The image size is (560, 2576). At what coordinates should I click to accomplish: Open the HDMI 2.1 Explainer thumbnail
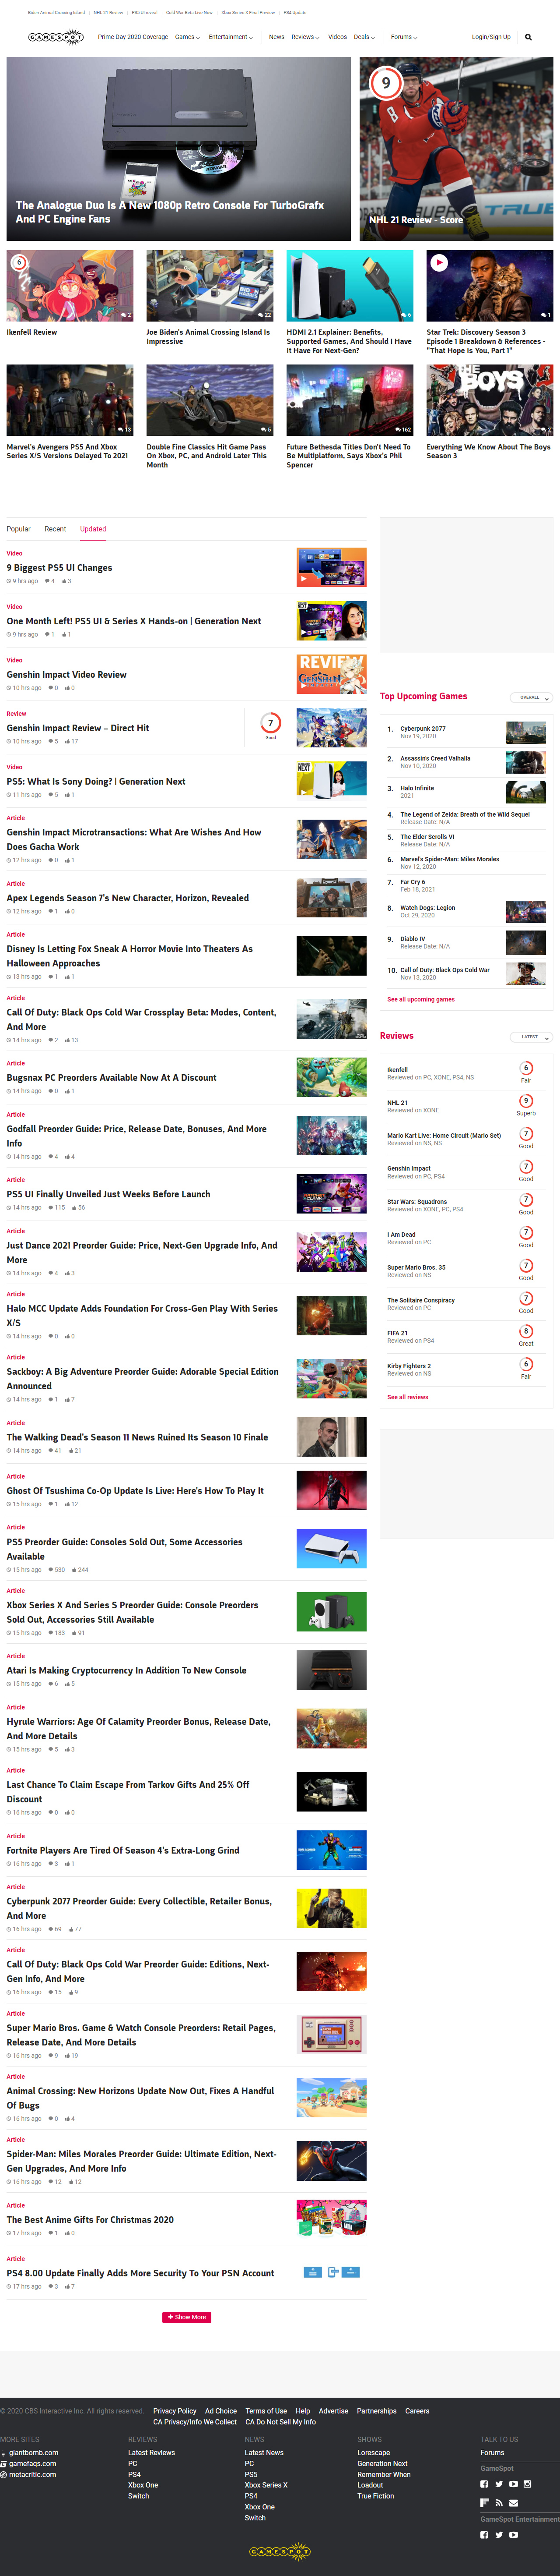coord(350,286)
